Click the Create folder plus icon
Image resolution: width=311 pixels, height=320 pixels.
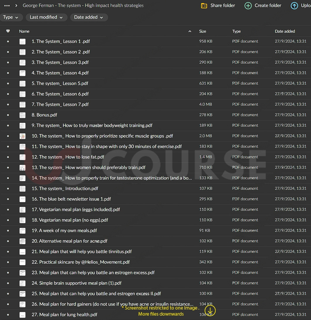tap(248, 6)
